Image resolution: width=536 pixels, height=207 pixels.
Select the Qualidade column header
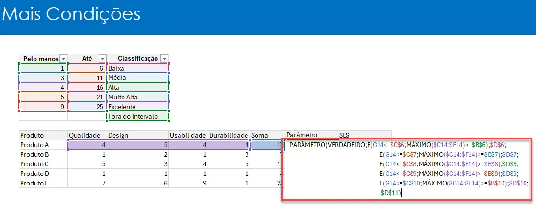88,135
